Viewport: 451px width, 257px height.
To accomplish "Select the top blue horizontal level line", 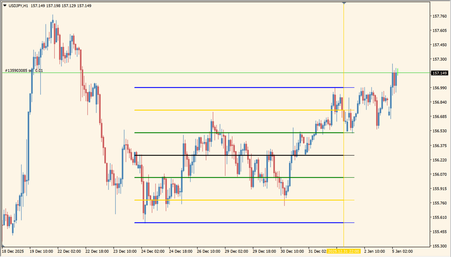I will [237, 88].
